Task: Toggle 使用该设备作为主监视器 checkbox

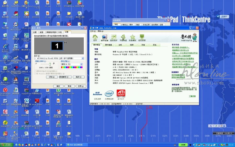Action: click(35, 71)
